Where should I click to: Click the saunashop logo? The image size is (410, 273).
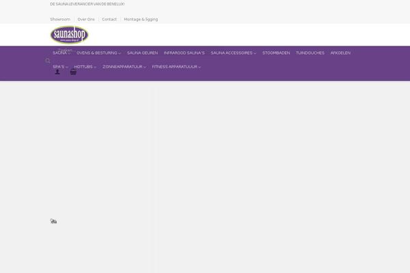click(x=69, y=35)
